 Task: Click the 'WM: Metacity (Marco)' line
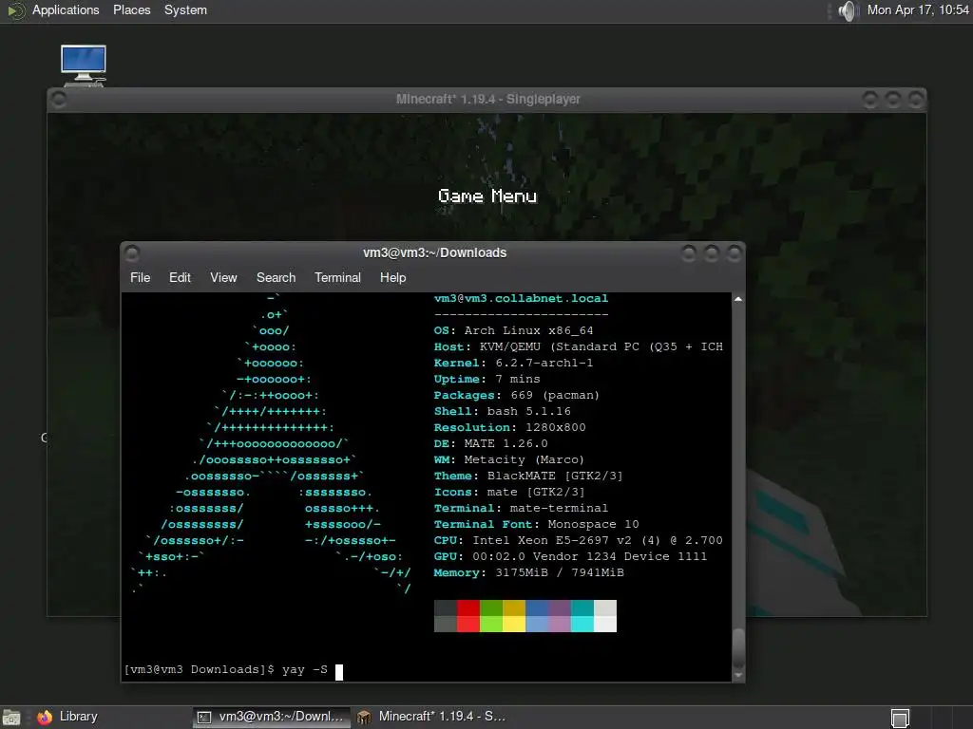(509, 460)
